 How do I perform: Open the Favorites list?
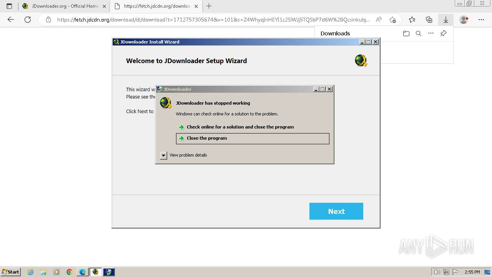[x=412, y=20]
